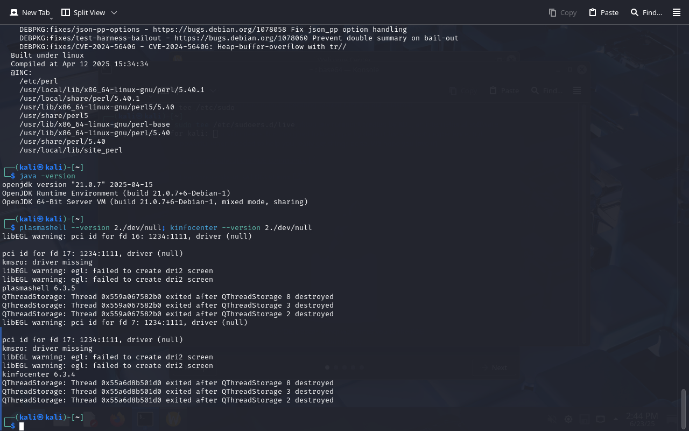Viewport: 689px width, 431px height.
Task: Click '/usr/lib/x86_64-linux-gnu/perl/5.40' path
Action: tap(95, 133)
